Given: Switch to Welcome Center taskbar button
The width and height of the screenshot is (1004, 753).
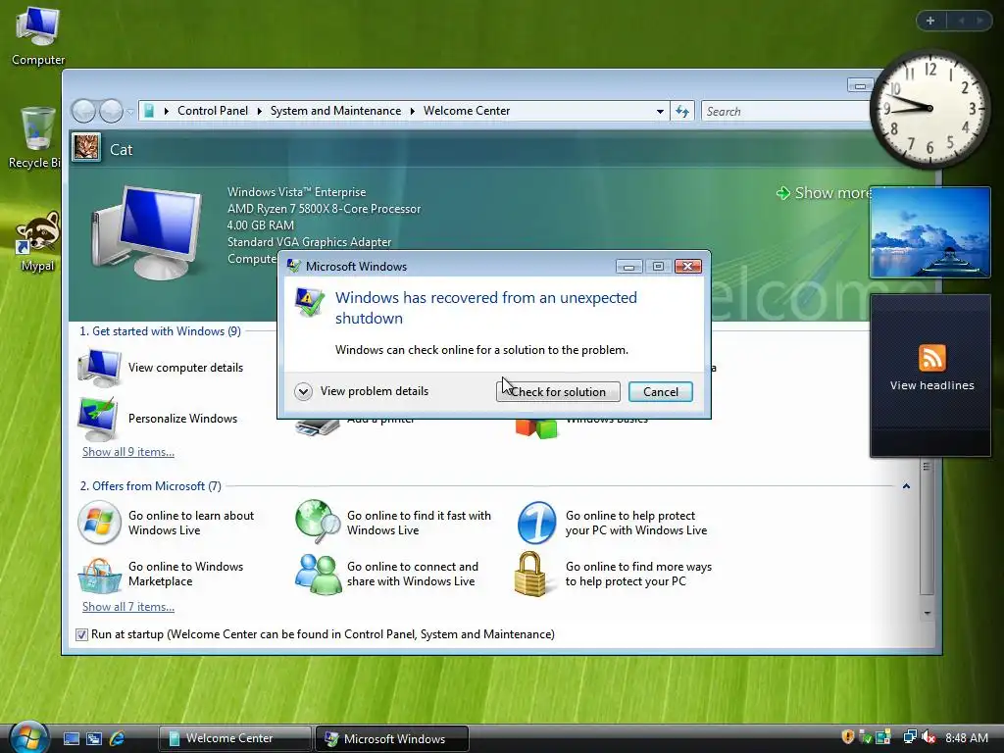Looking at the screenshot, I should [x=234, y=738].
